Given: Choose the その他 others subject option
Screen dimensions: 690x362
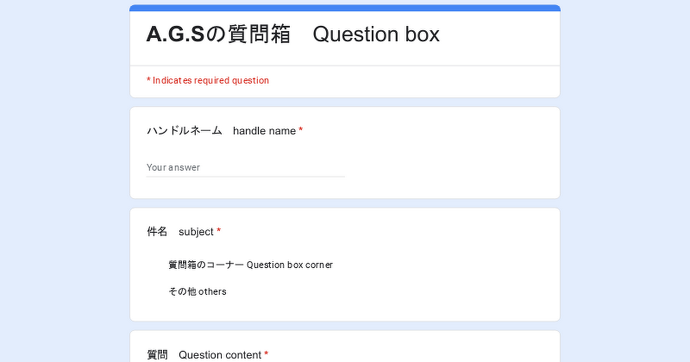Looking at the screenshot, I should [197, 291].
